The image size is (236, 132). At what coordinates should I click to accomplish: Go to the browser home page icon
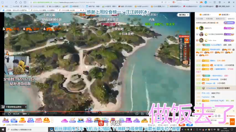click(x=21, y=2)
